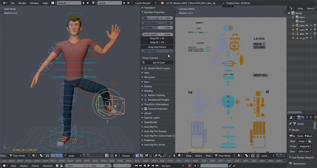This screenshot has width=317, height=168.
Task: Play animation in reverse
Action: coord(145,166)
